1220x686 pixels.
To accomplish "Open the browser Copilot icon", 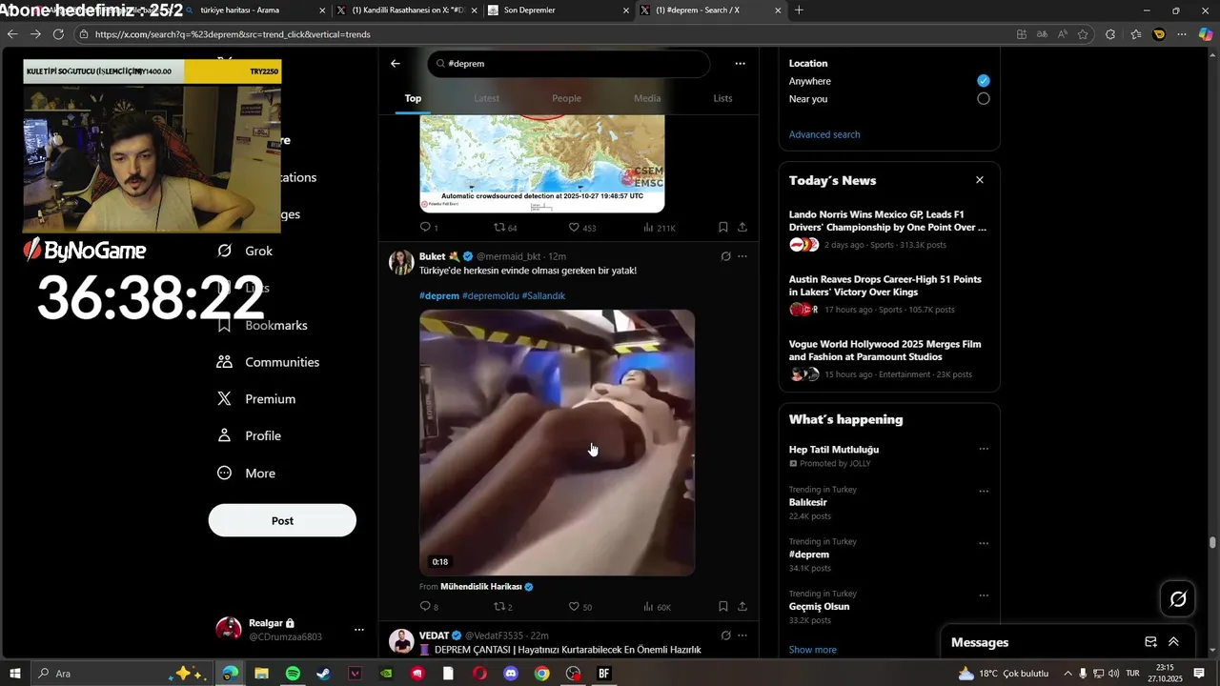I will click(1205, 34).
